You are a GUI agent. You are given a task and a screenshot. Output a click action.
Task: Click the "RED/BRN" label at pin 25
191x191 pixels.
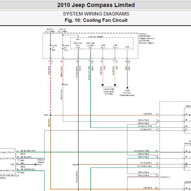[148, 188]
